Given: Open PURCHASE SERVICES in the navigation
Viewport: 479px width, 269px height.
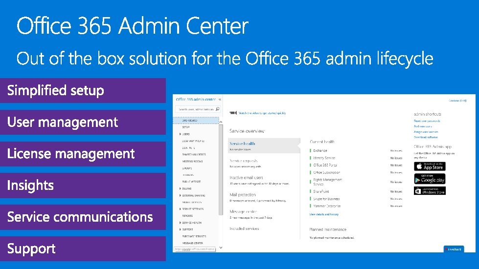Looking at the screenshot, I should [x=194, y=236].
